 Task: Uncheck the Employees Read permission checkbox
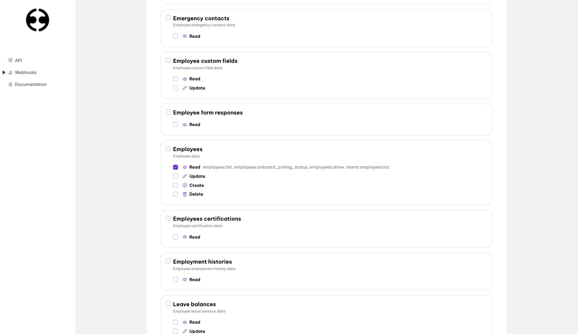(175, 167)
